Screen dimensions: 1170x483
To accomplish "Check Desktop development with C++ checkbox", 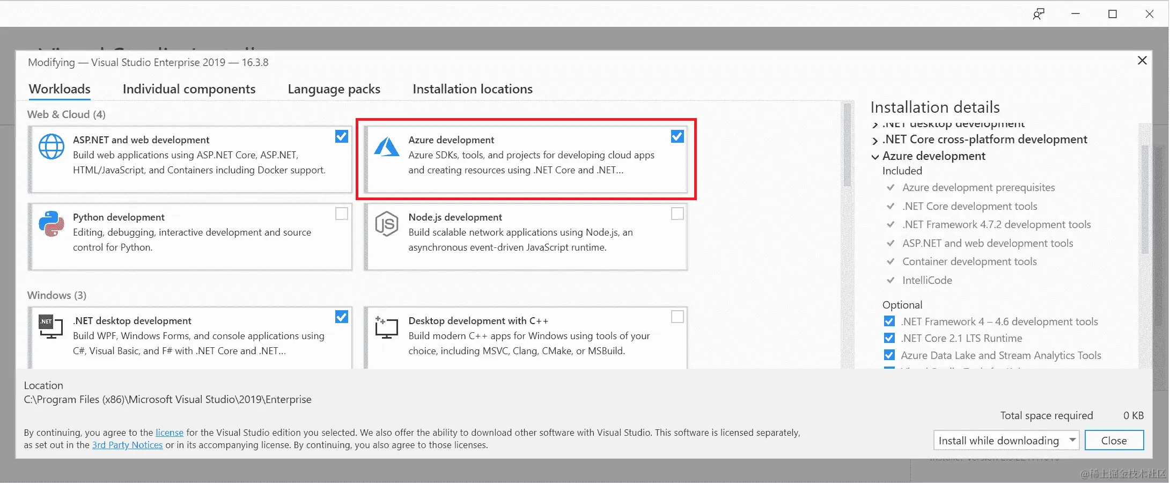I will (x=678, y=317).
